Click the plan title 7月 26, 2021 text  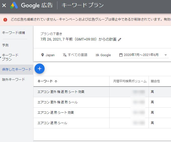tap(79, 39)
